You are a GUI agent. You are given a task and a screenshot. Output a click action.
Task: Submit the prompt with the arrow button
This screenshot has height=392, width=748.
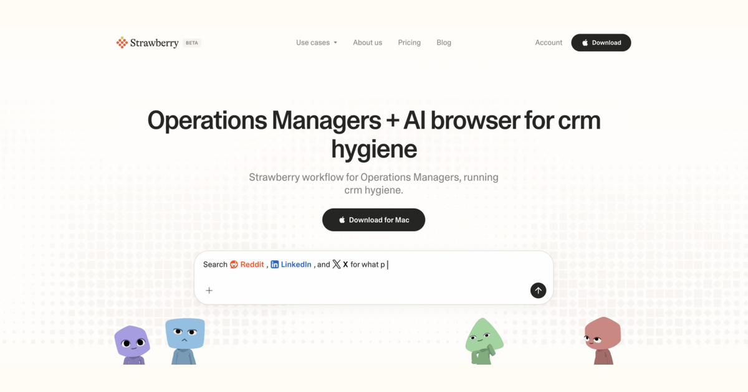(x=538, y=290)
